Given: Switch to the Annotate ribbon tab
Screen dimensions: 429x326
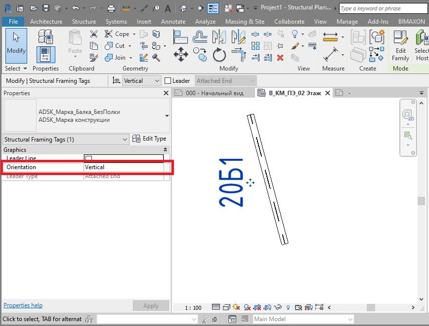Looking at the screenshot, I should click(173, 21).
